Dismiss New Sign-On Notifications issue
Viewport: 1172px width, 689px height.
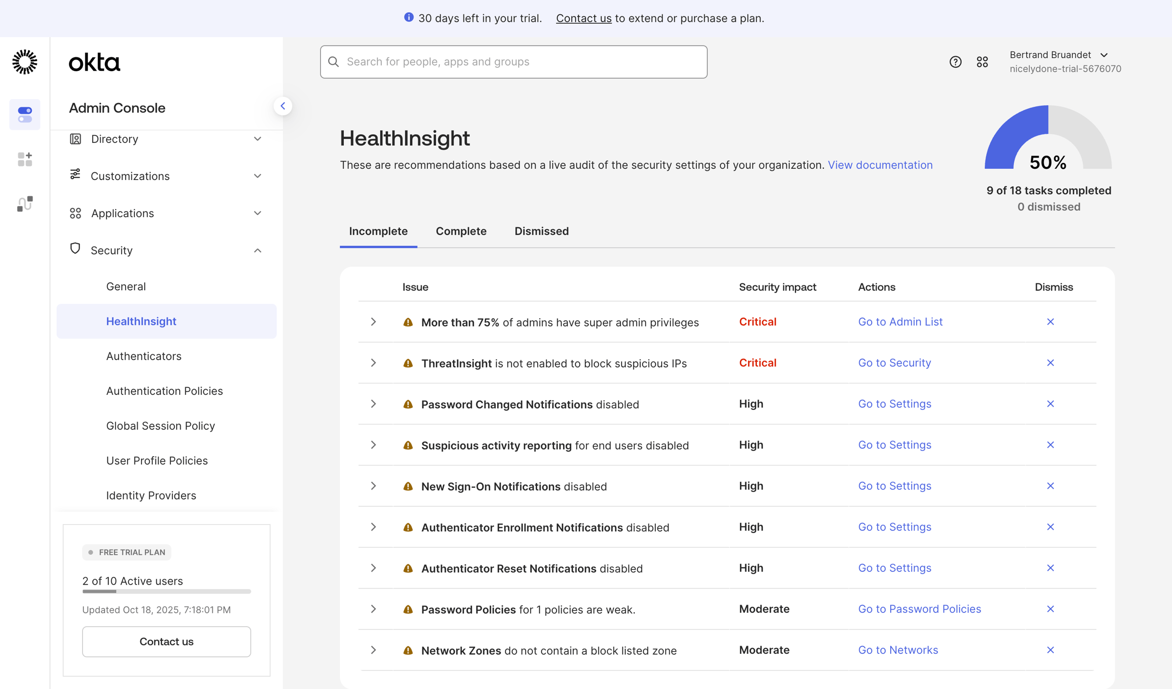click(x=1050, y=486)
